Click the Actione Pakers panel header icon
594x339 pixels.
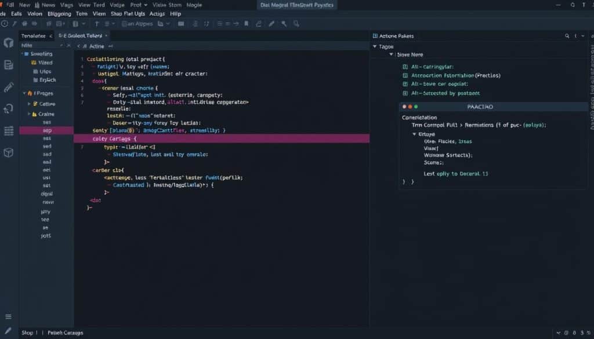pyautogui.click(x=375, y=36)
